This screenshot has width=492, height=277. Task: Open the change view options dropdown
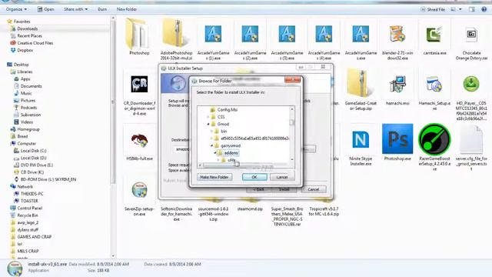pos(460,9)
